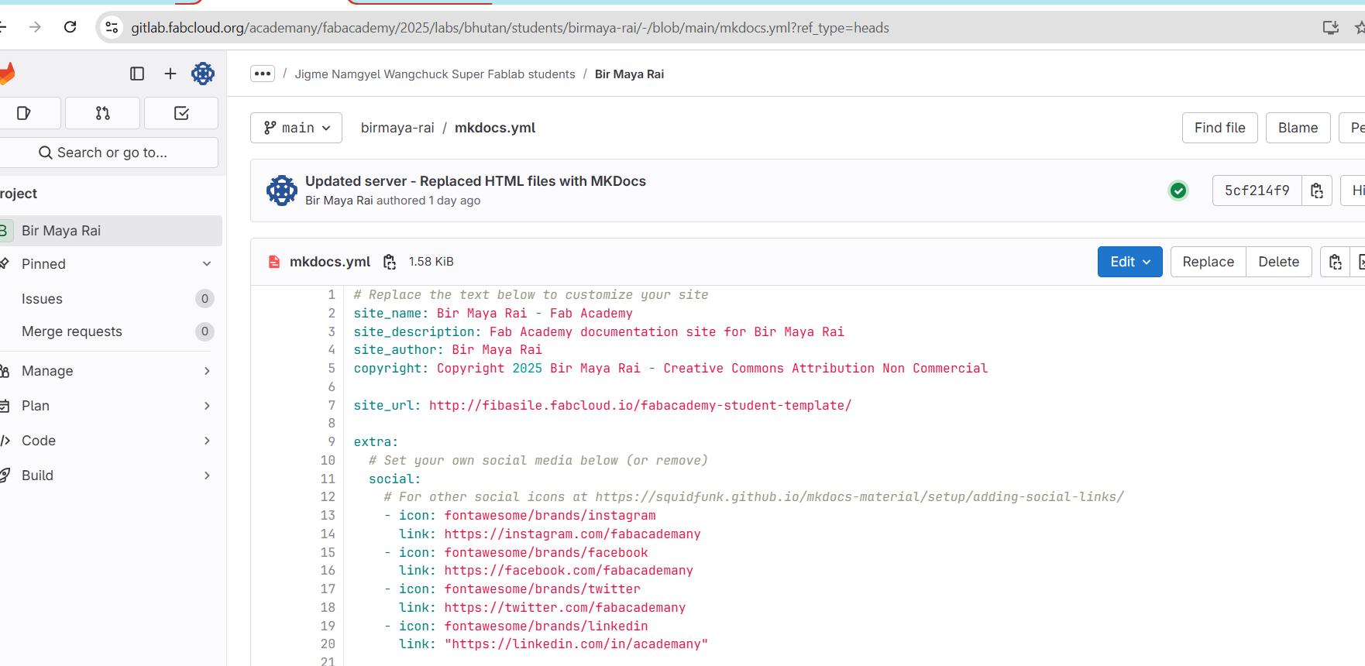Image resolution: width=1365 pixels, height=666 pixels.
Task: Open site information icon in address bar
Action: [x=112, y=27]
